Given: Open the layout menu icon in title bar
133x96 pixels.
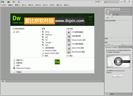Looking at the screenshot, I should 9,2.
